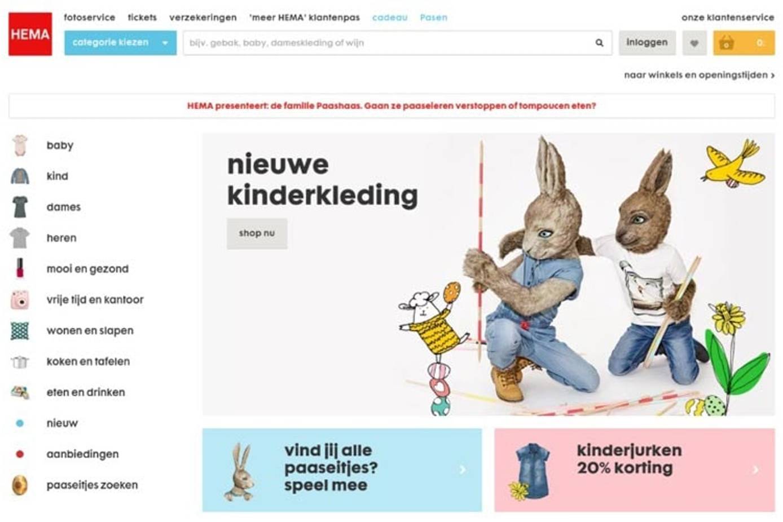Open the cadeau menu link
This screenshot has width=783, height=522.
(389, 17)
